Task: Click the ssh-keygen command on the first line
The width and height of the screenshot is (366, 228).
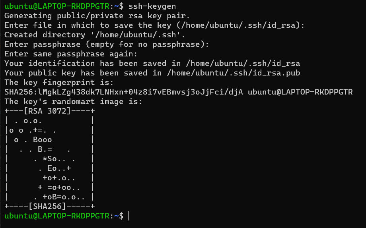Action: click(x=152, y=6)
